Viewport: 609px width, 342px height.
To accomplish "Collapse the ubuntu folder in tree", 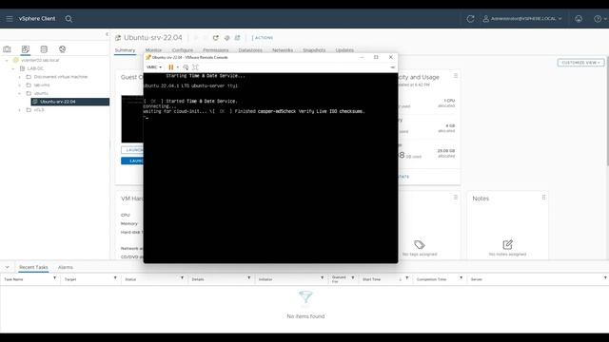I will pyautogui.click(x=19, y=93).
